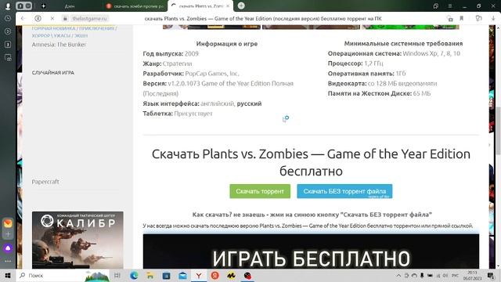The width and height of the screenshot is (501, 282).
Task: View site security lock icon
Action: (x=65, y=19)
